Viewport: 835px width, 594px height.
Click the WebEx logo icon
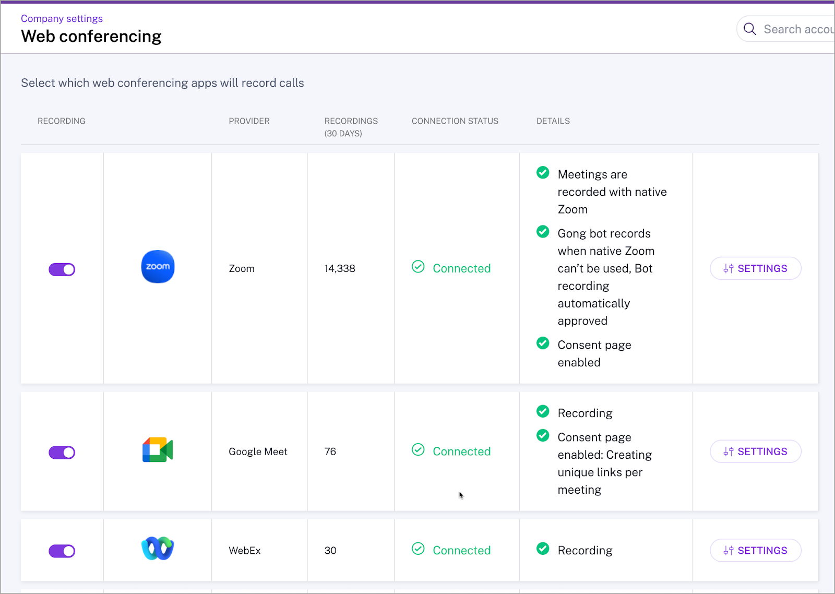(x=158, y=548)
